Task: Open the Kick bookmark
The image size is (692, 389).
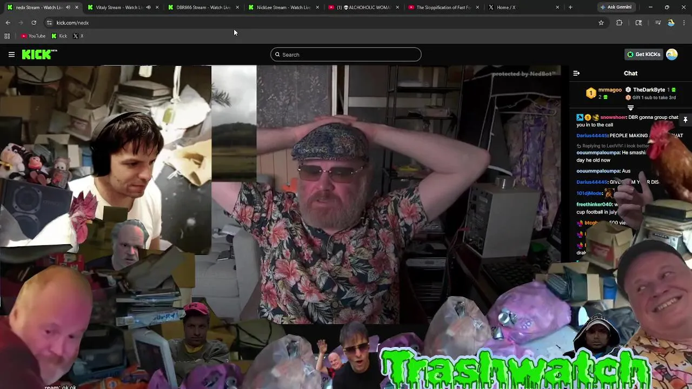Action: 59,36
